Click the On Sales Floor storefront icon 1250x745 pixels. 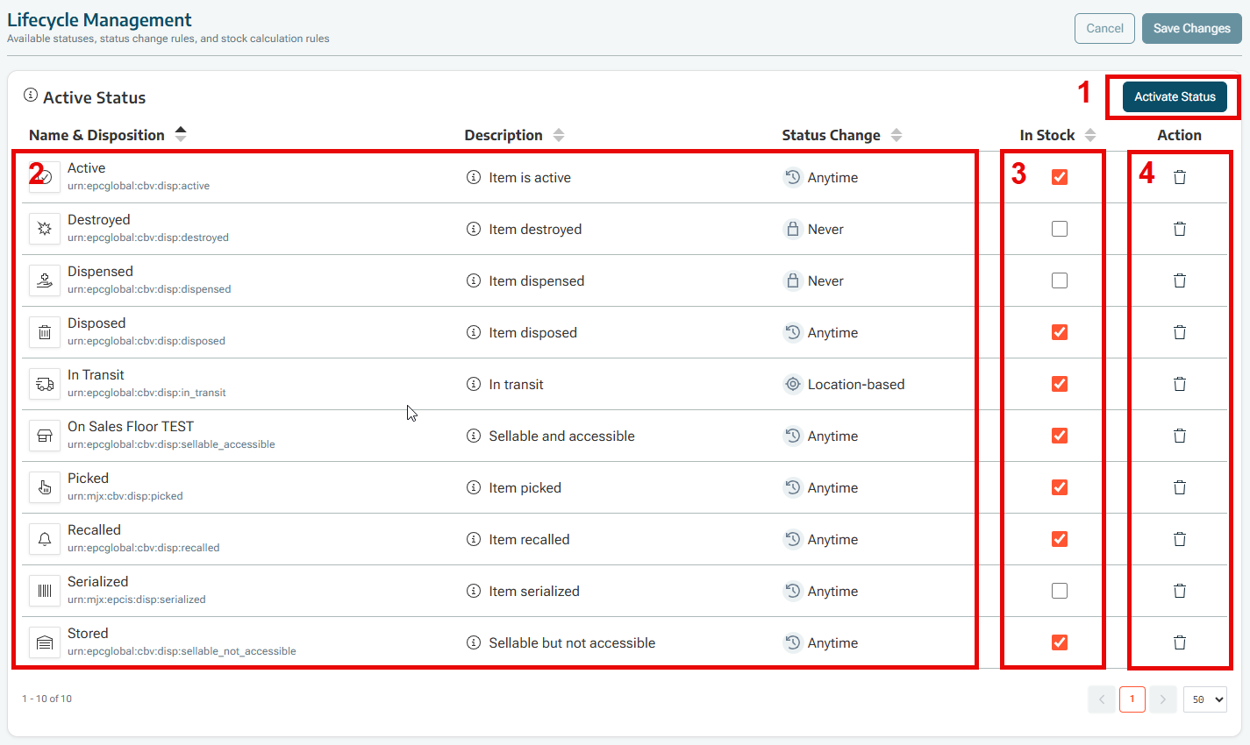point(45,436)
